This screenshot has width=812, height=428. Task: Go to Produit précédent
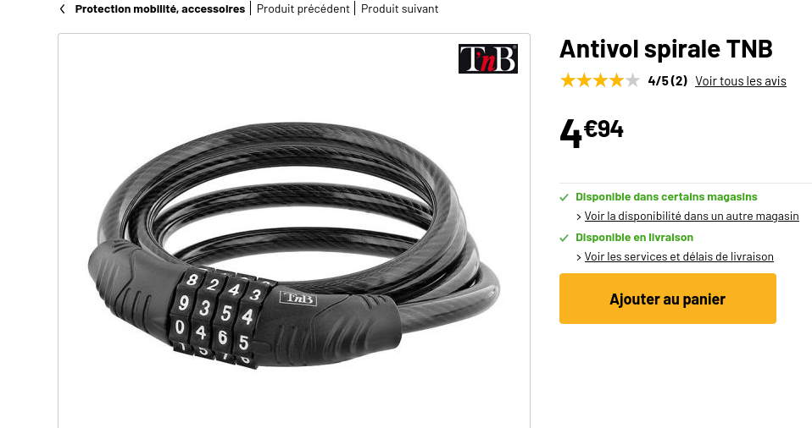click(x=303, y=8)
